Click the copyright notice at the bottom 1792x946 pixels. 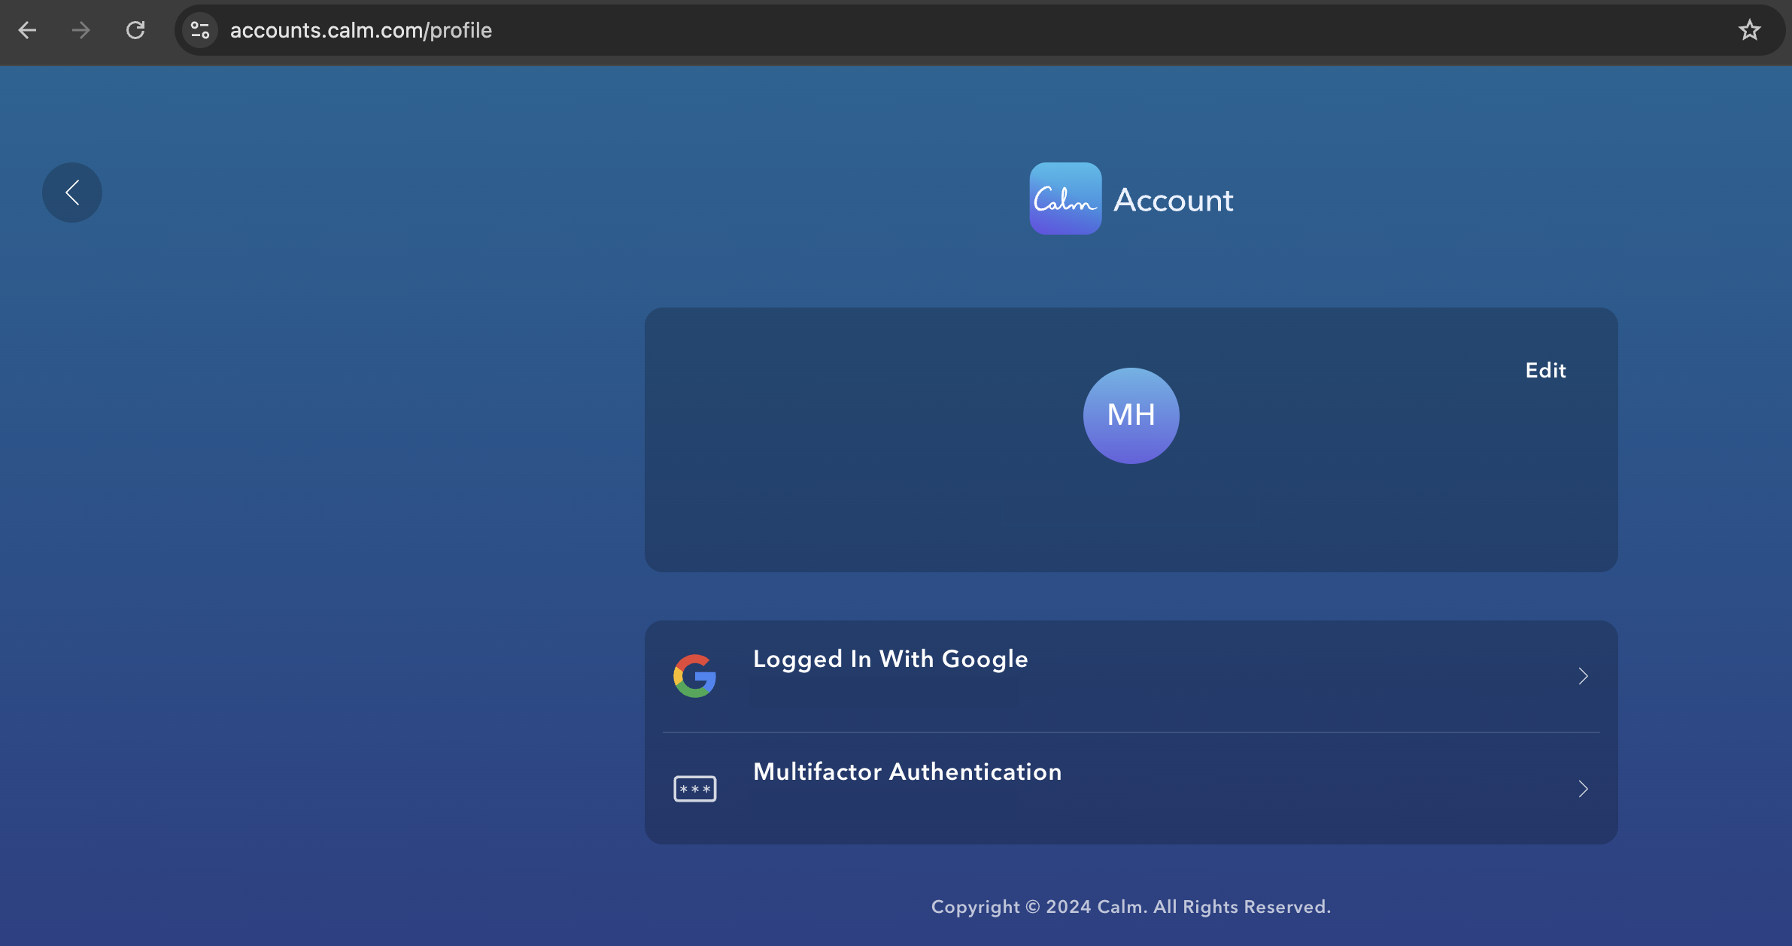tap(1130, 906)
